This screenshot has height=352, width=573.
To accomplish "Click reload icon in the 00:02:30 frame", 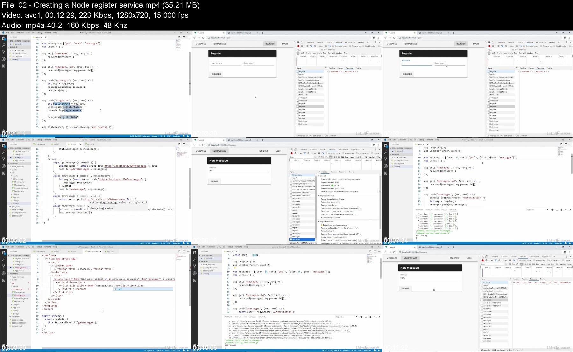I will point(203,38).
